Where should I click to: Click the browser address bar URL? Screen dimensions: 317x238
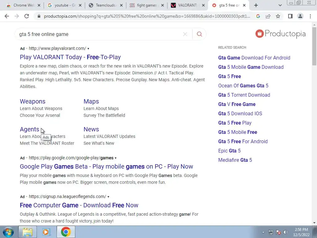coord(147,16)
